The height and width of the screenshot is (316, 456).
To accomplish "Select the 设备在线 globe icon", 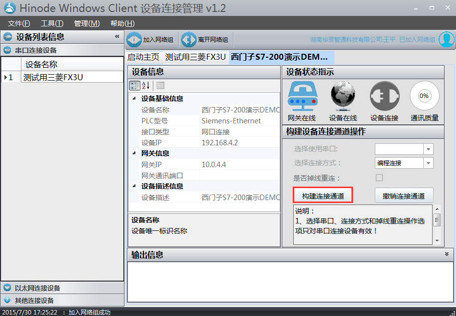I will (343, 96).
